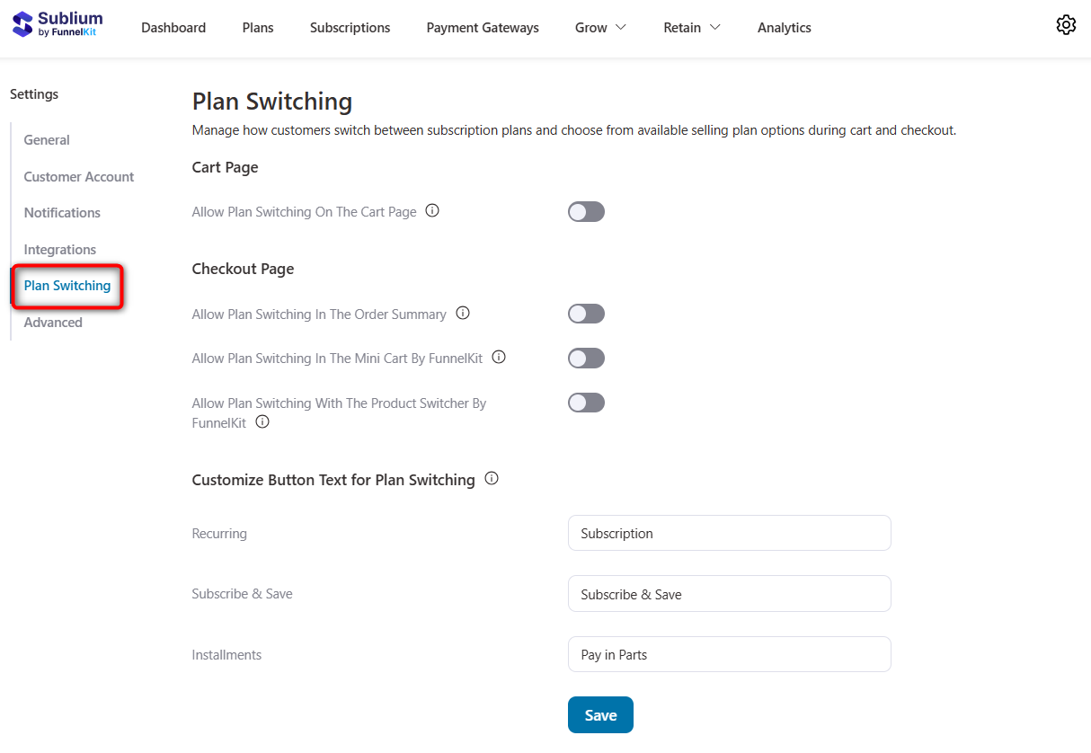Expand the Grow menu

coord(599,27)
